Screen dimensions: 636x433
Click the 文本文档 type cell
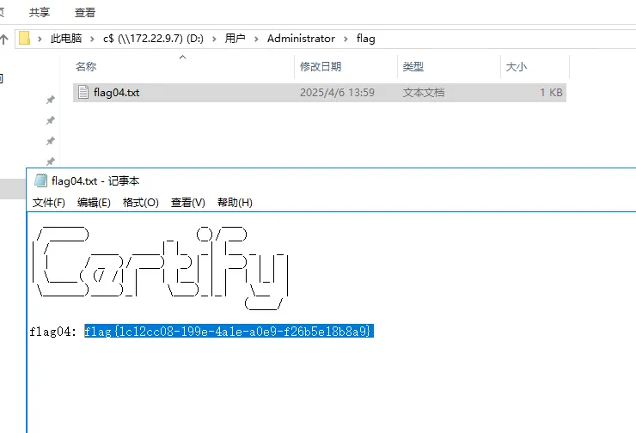pos(424,93)
